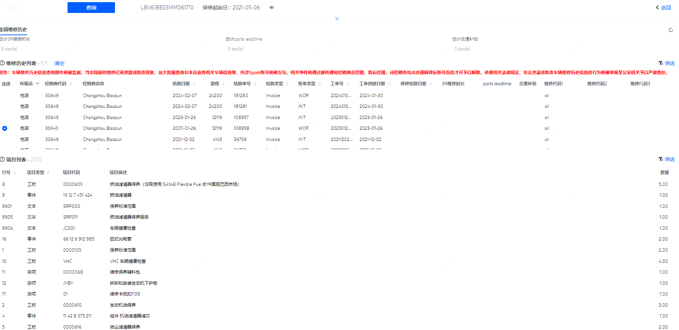Image resolution: width=679 pixels, height=330 pixels.
Task: Click part number 11 42 8 575 211
Action: coord(77,316)
